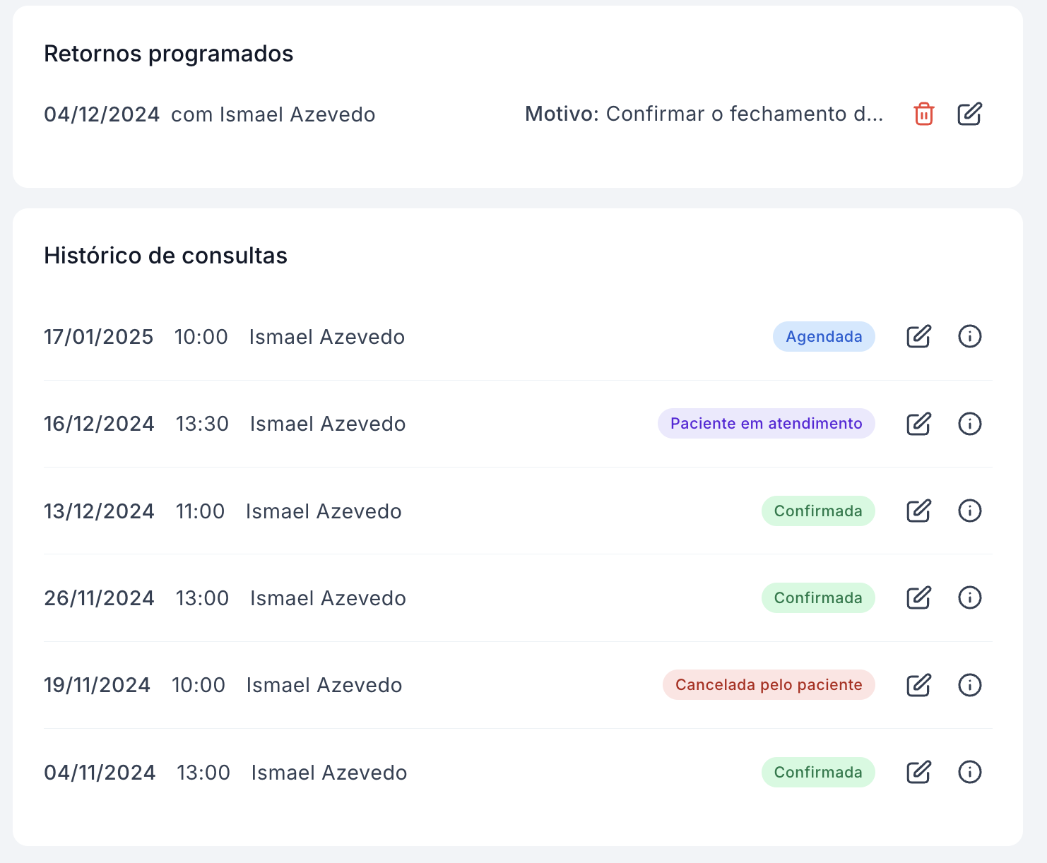1047x863 pixels.
Task: Show info for 17/01/2025 appointment
Action: point(969,337)
